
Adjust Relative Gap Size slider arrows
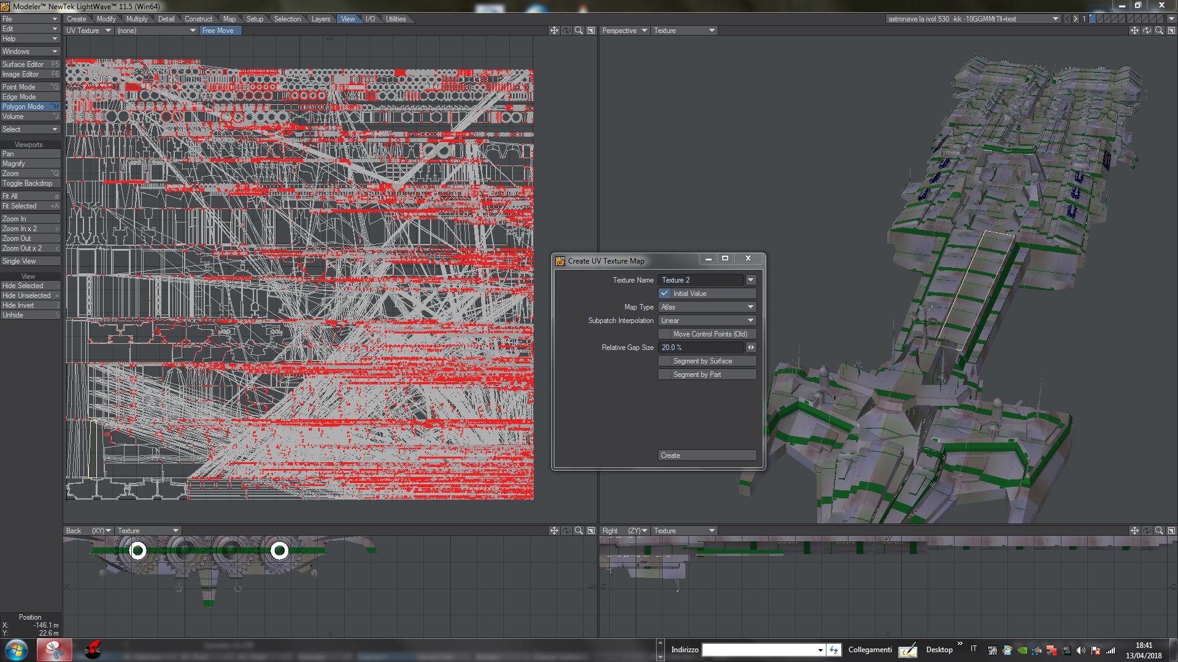750,348
